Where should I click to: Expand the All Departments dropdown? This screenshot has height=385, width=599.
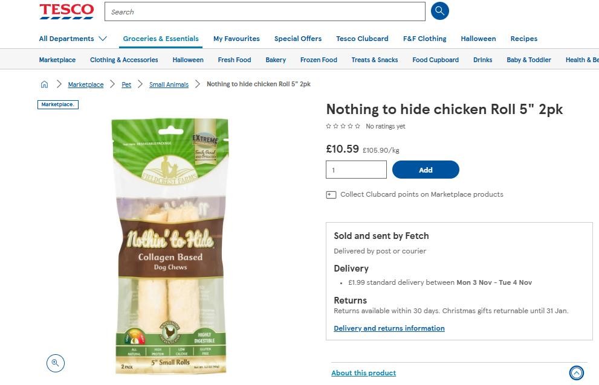[73, 39]
